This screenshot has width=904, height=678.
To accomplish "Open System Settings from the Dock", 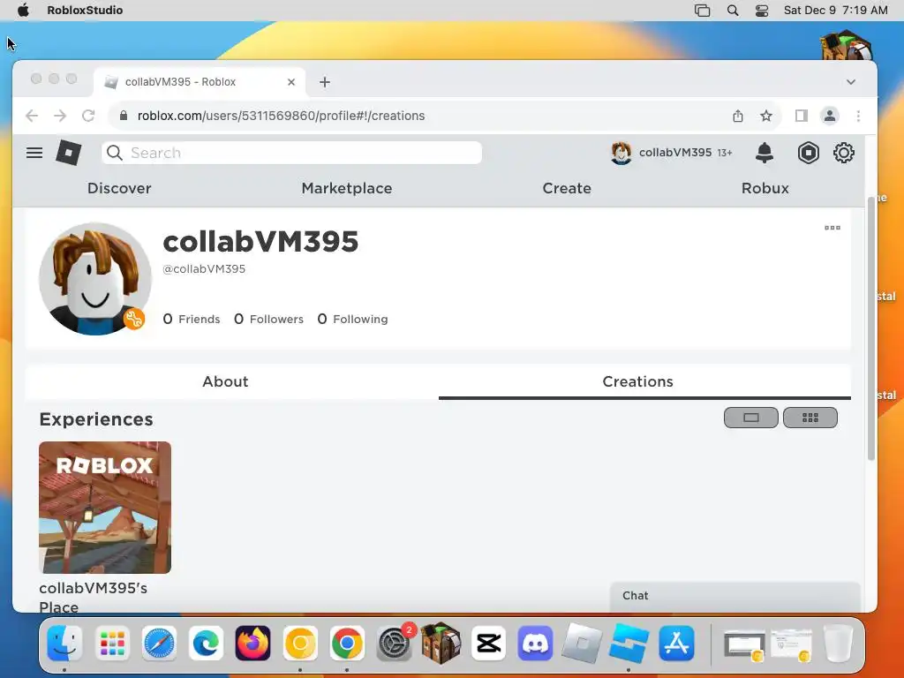I will click(395, 644).
